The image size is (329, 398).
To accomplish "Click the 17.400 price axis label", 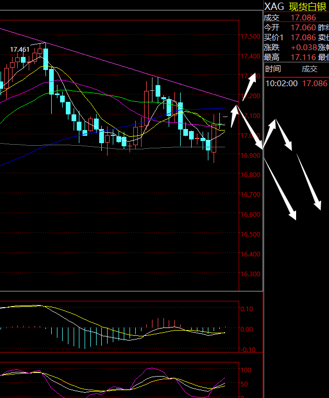I will tap(250, 56).
